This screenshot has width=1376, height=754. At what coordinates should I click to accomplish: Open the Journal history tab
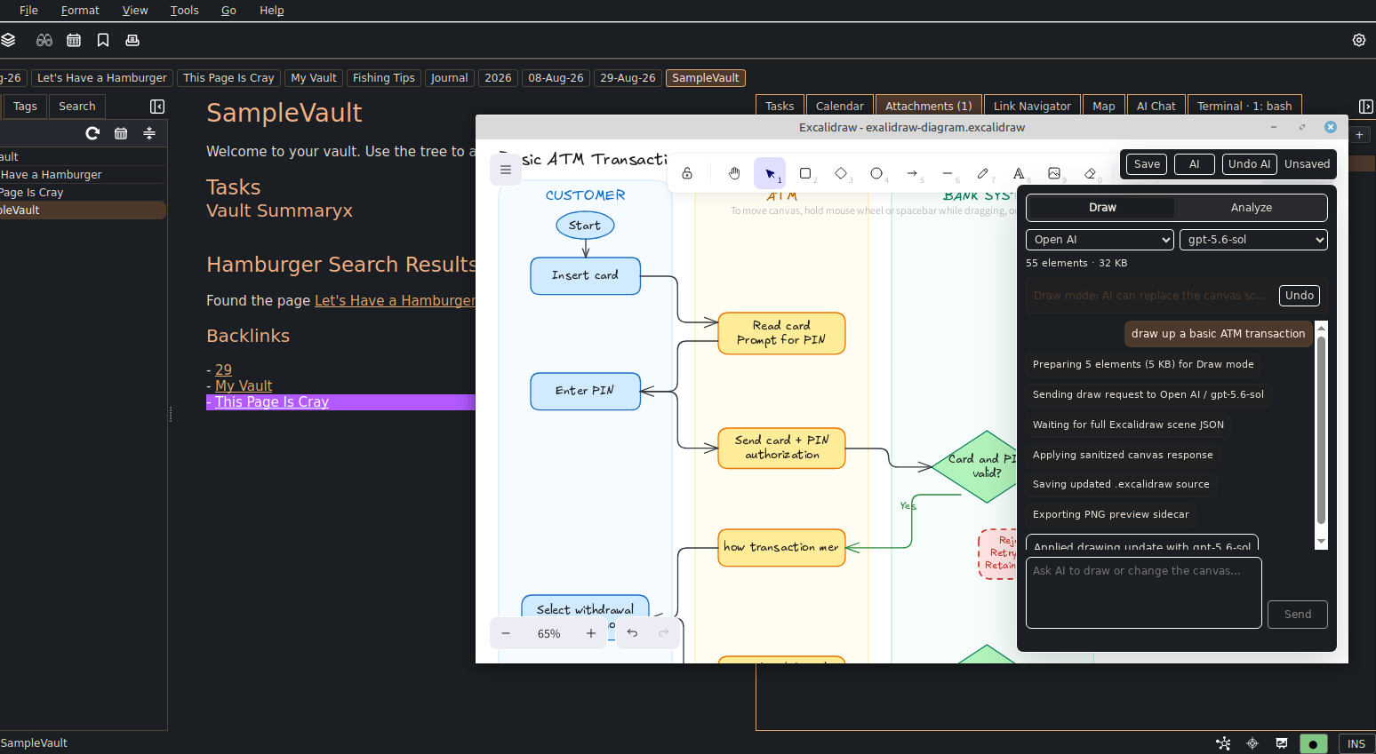click(x=450, y=77)
